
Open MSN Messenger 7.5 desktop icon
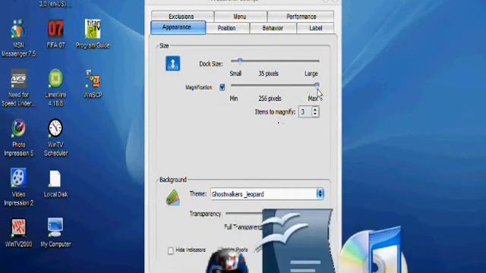click(18, 30)
